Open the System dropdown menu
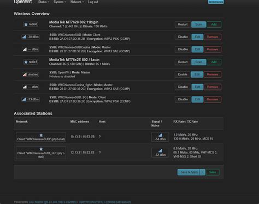This screenshot has width=259, height=204. coord(60,2)
